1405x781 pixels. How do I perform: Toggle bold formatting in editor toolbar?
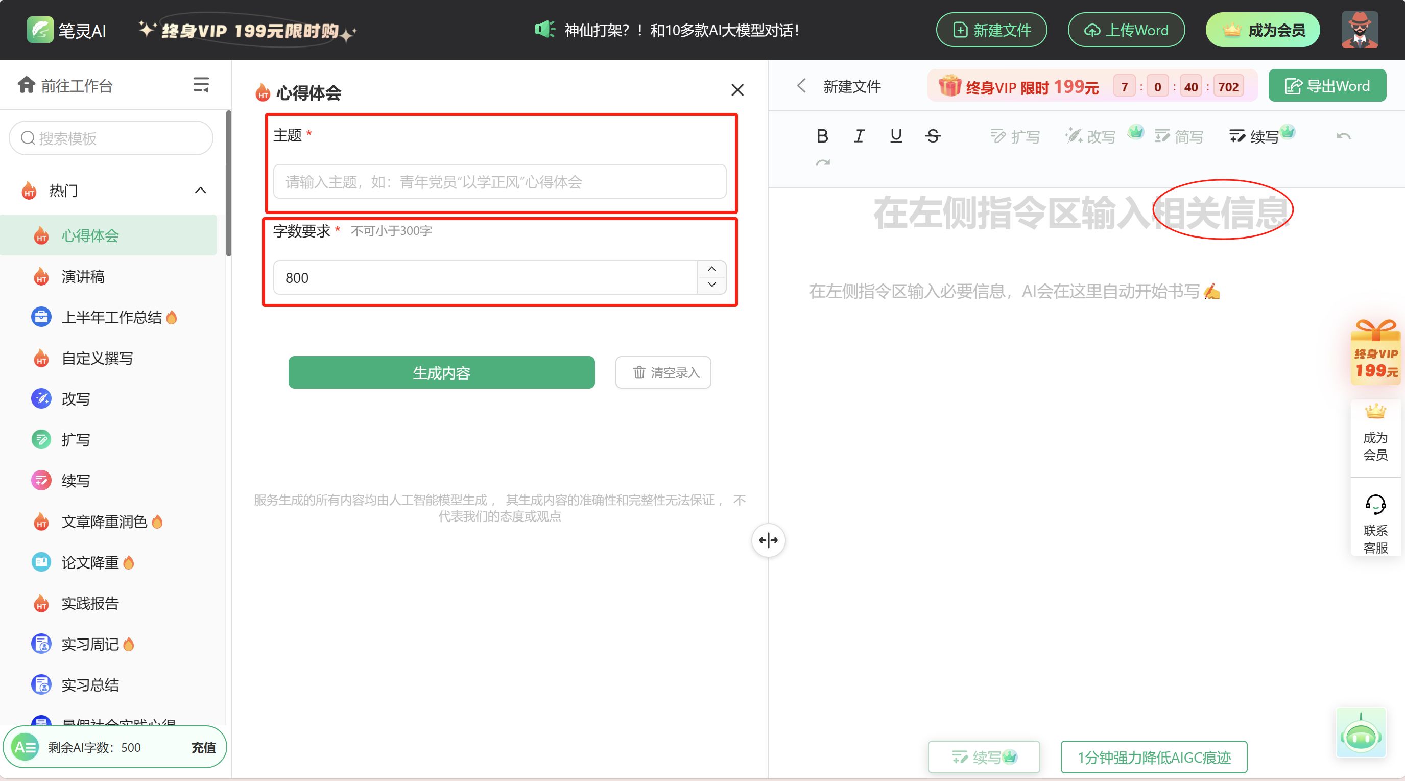click(822, 136)
